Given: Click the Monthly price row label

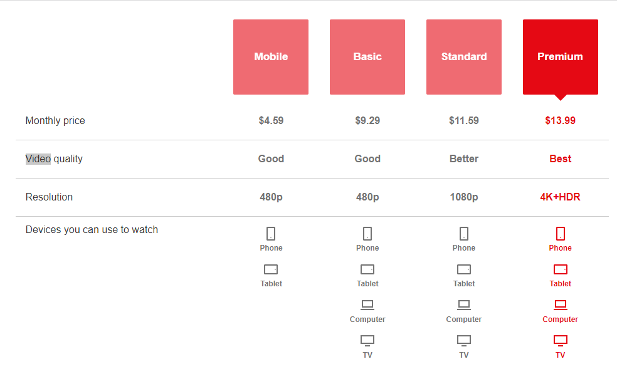Looking at the screenshot, I should pyautogui.click(x=55, y=120).
